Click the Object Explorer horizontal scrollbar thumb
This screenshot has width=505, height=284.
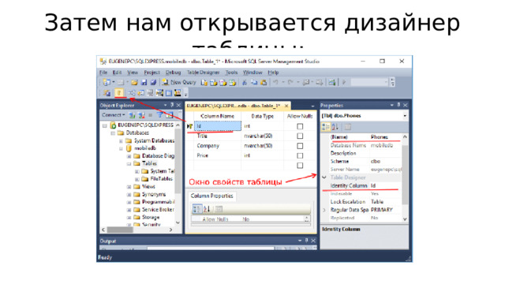coord(120,230)
